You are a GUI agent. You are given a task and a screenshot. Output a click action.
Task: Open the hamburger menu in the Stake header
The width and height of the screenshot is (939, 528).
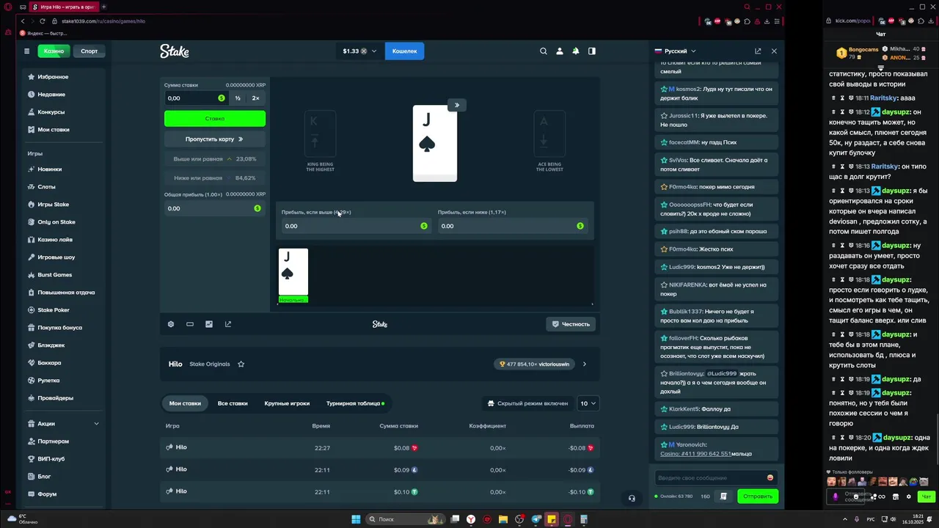pos(26,51)
